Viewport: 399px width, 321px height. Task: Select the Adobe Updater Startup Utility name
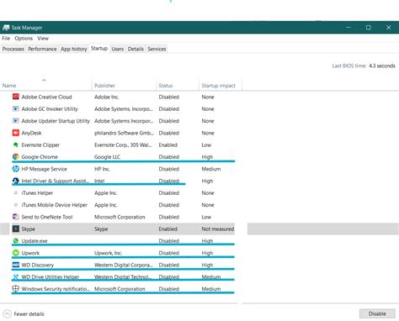[56, 121]
